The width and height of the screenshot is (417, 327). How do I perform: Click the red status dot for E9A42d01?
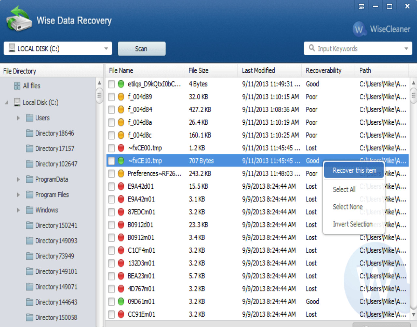pyautogui.click(x=121, y=186)
